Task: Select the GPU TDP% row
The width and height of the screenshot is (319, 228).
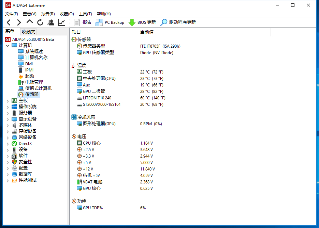Action: (x=111, y=208)
